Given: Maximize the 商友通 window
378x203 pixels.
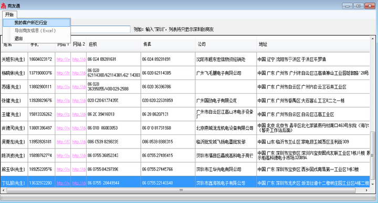Looking at the screenshot, I should (x=359, y=6).
